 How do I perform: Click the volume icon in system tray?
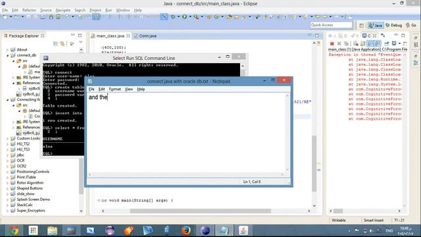point(372,230)
